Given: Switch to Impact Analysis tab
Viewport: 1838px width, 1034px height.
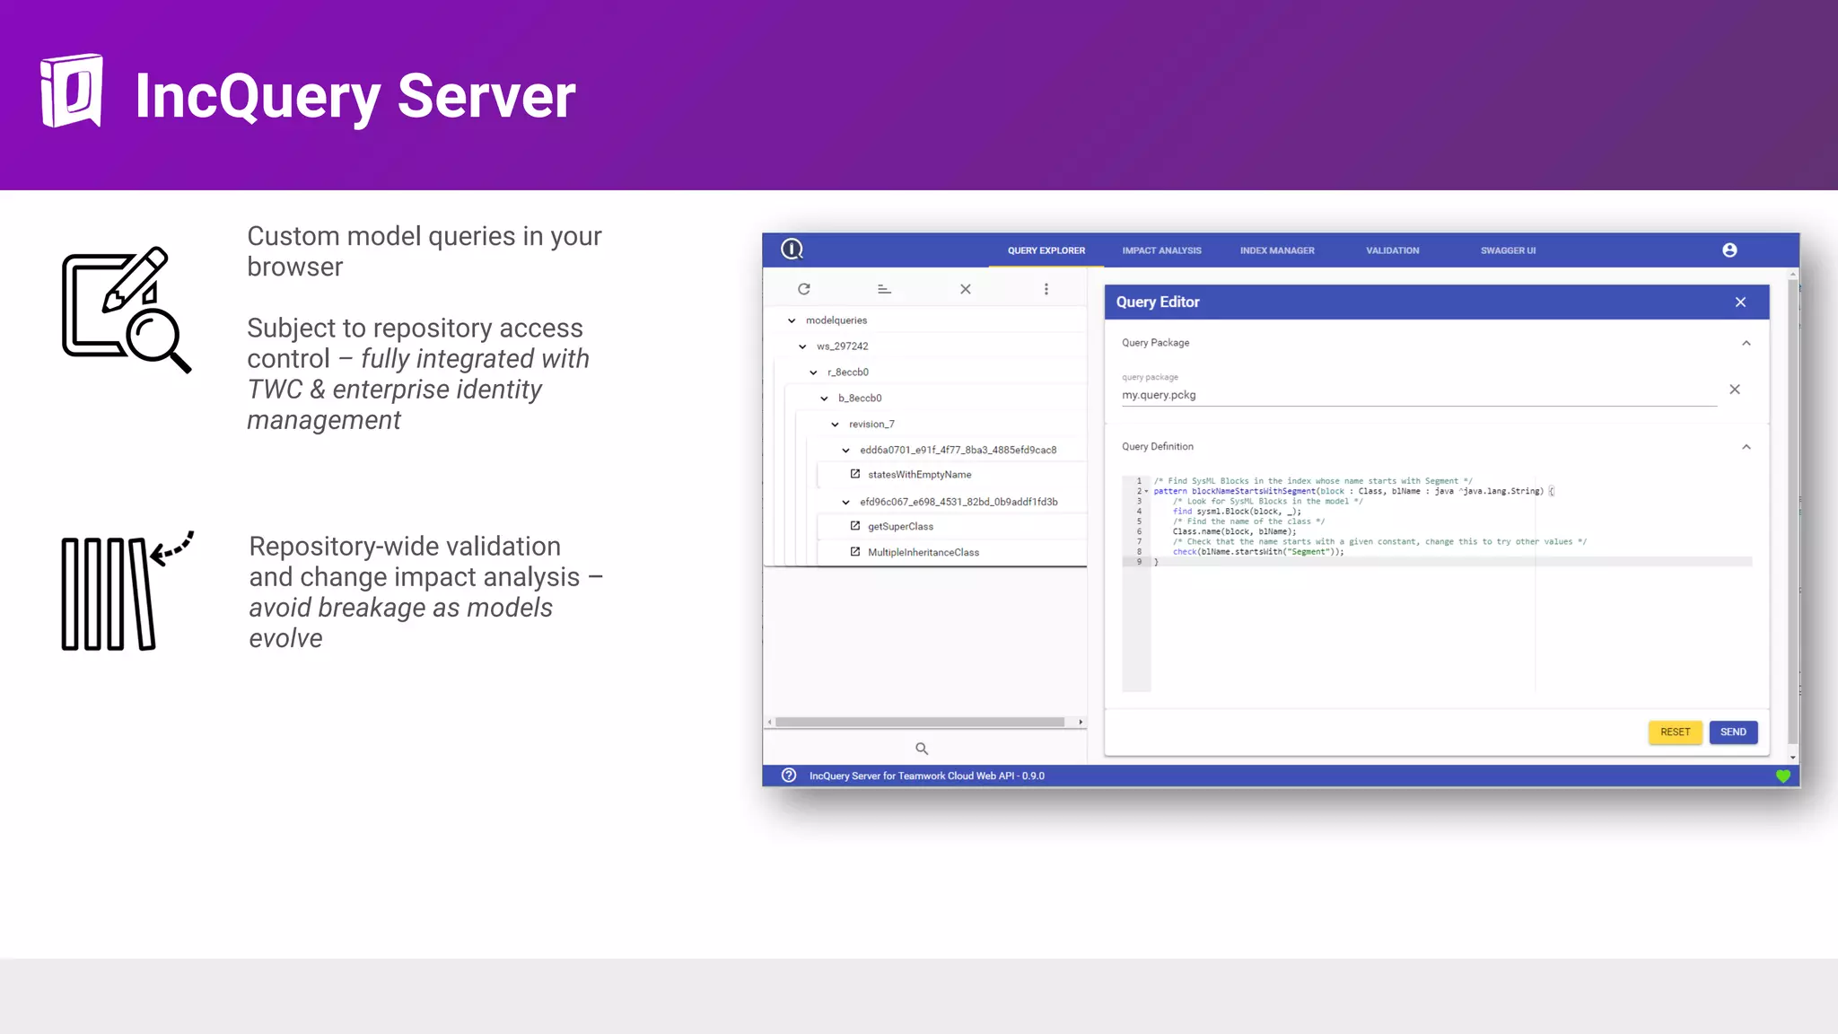Looking at the screenshot, I should (1161, 250).
